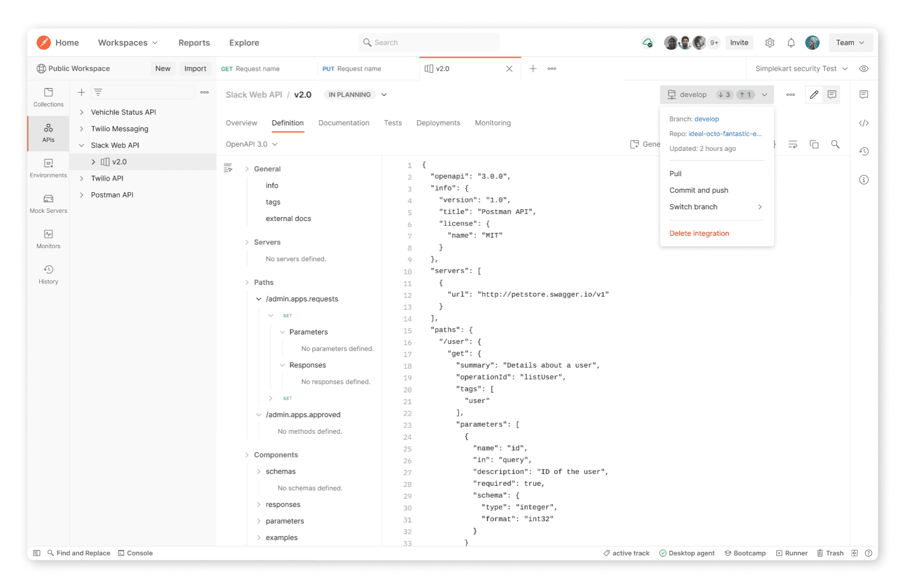Viewport: 918px width, 580px height.
Task: Open the OpenAPI 3.0 format dropdown
Action: click(252, 144)
